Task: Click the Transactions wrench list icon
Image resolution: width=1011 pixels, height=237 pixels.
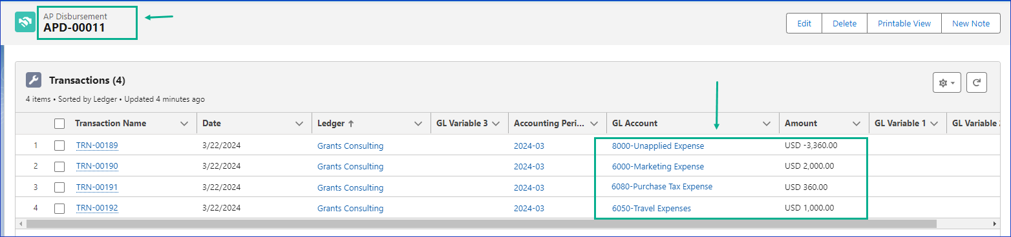Action: 34,80
